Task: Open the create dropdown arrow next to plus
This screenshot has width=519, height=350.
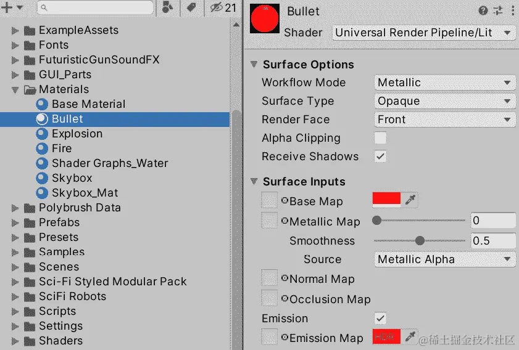Action: click(20, 7)
